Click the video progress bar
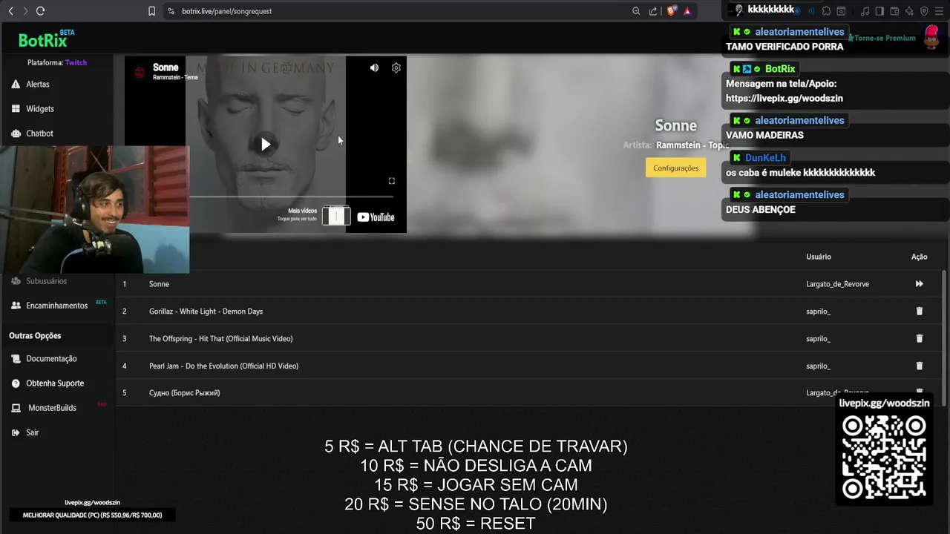950x534 pixels. (x=291, y=197)
